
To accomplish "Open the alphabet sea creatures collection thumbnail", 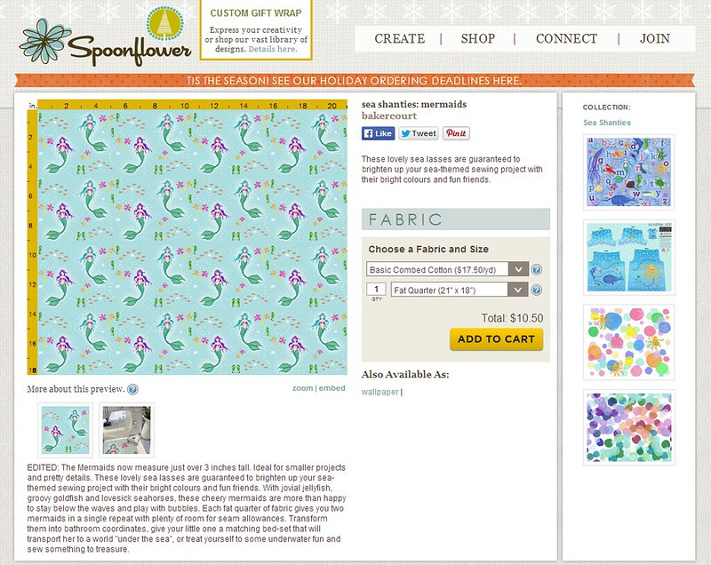I will [628, 172].
